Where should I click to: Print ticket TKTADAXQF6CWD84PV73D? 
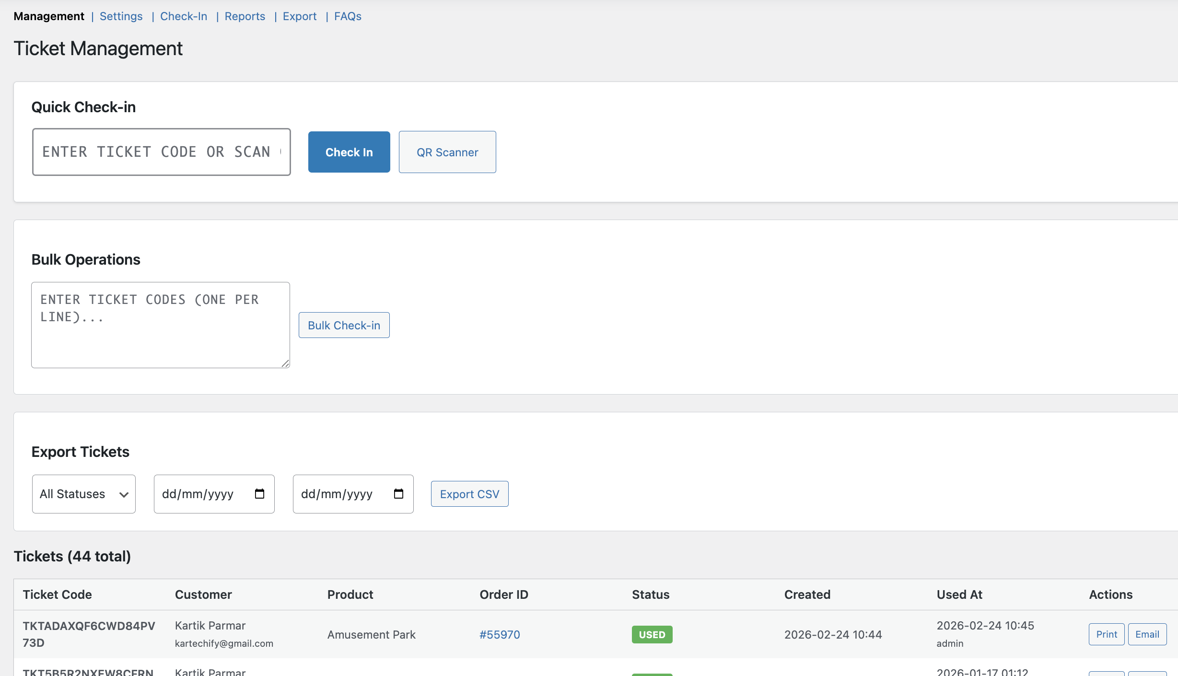1106,634
